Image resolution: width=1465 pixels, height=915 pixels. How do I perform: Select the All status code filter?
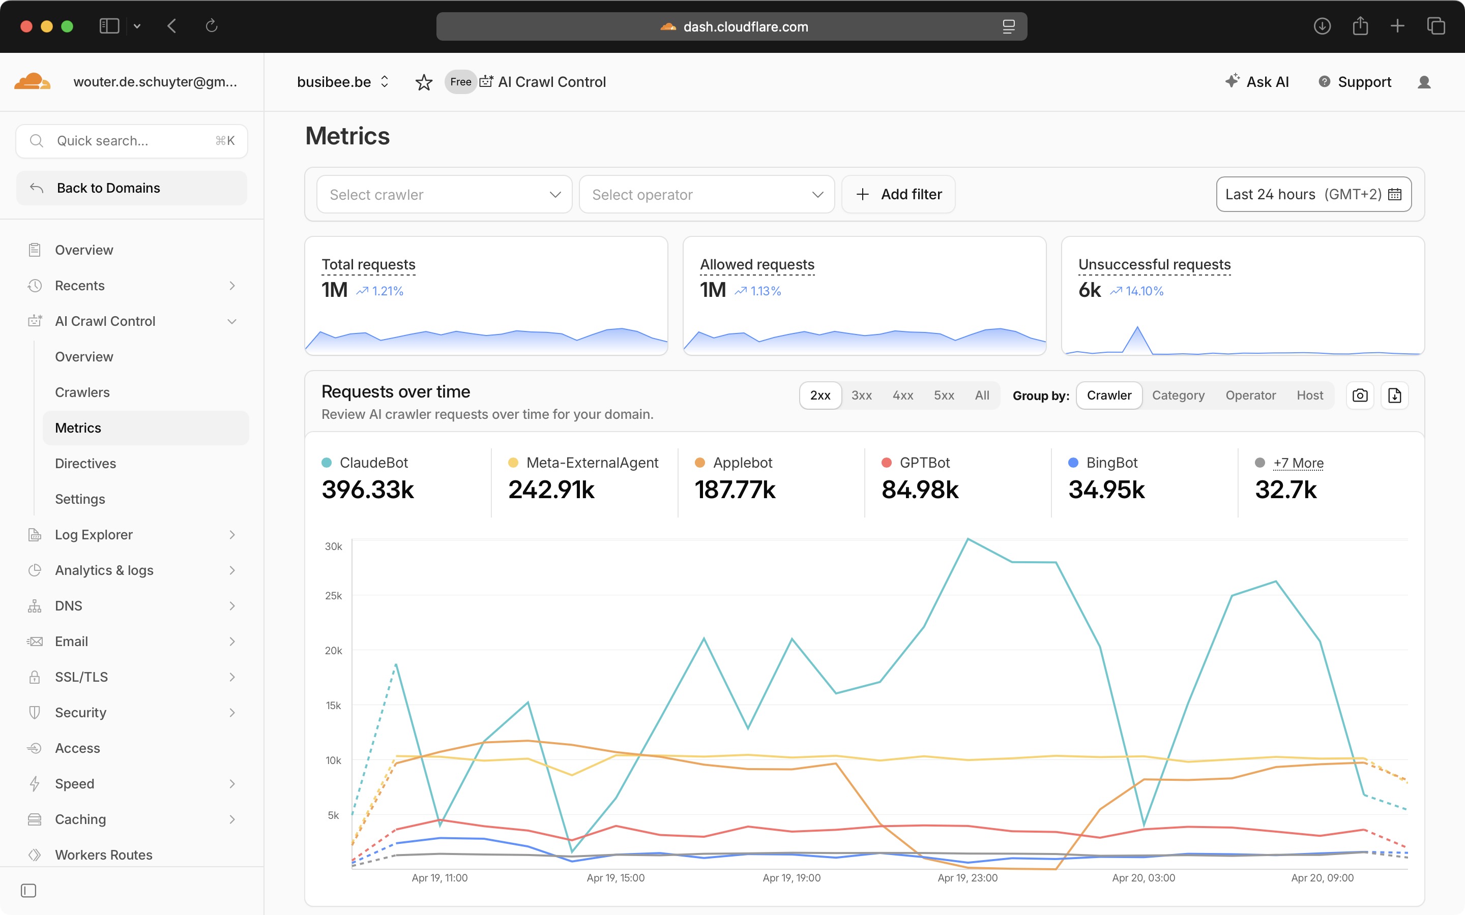click(x=982, y=395)
